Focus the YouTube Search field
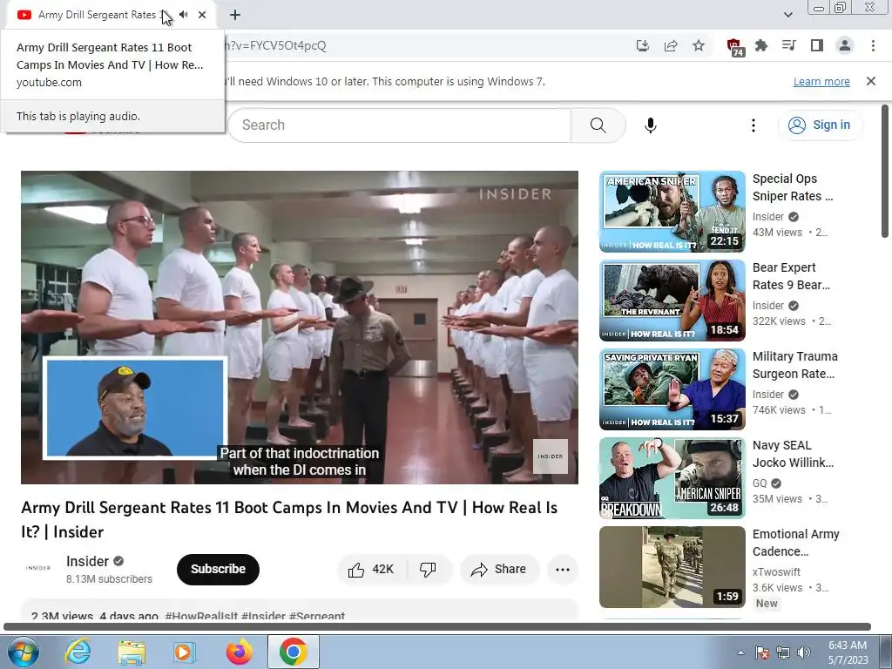The height and width of the screenshot is (669, 892). pyautogui.click(x=399, y=125)
